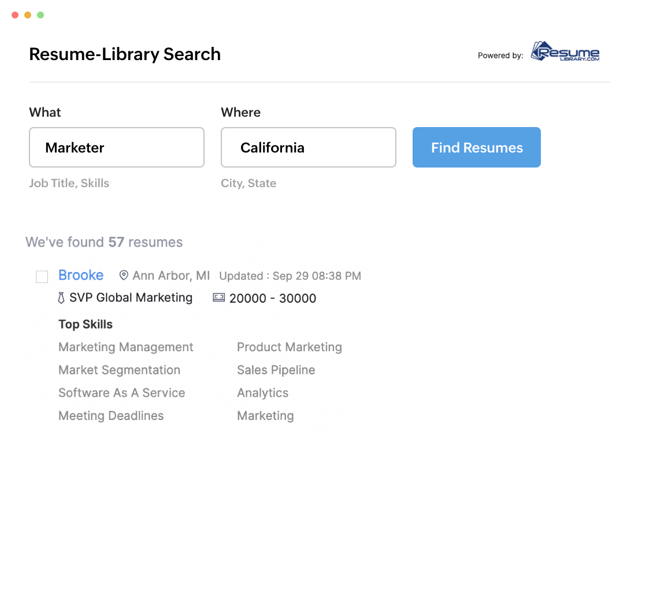Image resolution: width=653 pixels, height=610 pixels.
Task: Focus the Where location field
Action: [309, 147]
